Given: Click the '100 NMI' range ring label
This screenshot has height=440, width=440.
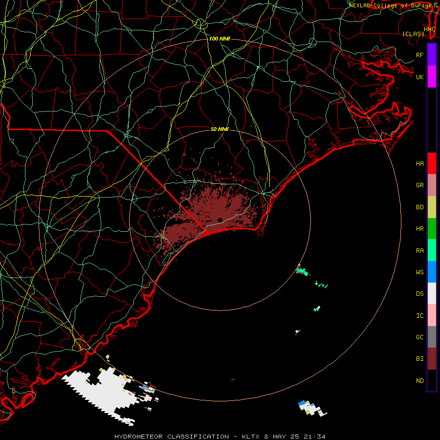Looking at the screenshot, I should [x=220, y=39].
